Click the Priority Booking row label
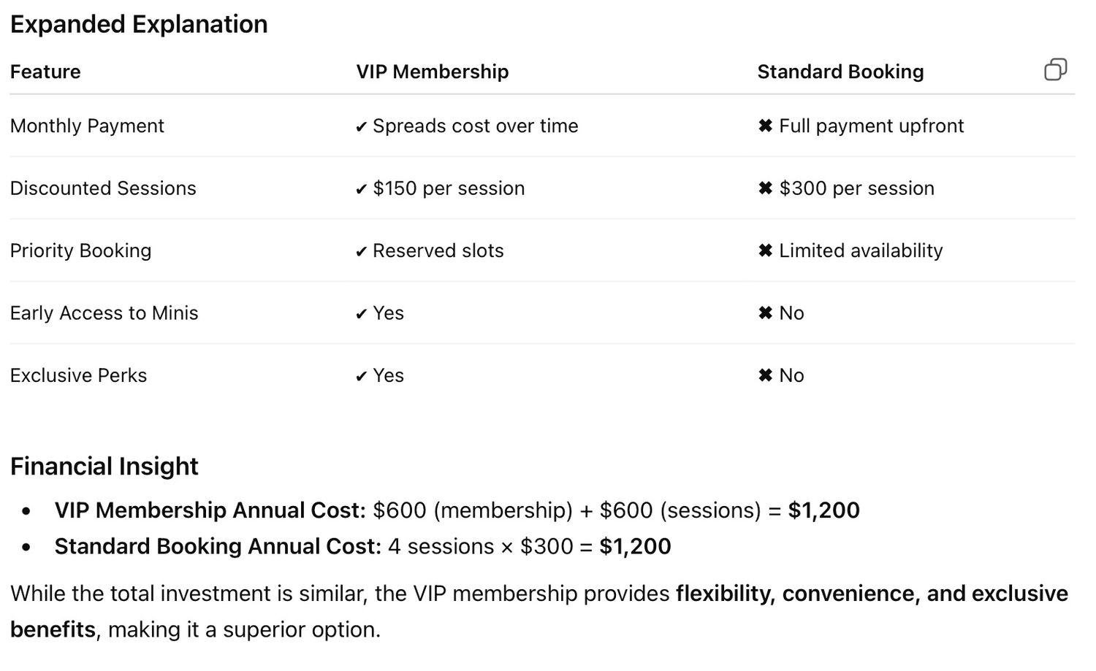The width and height of the screenshot is (1096, 671). tap(80, 251)
